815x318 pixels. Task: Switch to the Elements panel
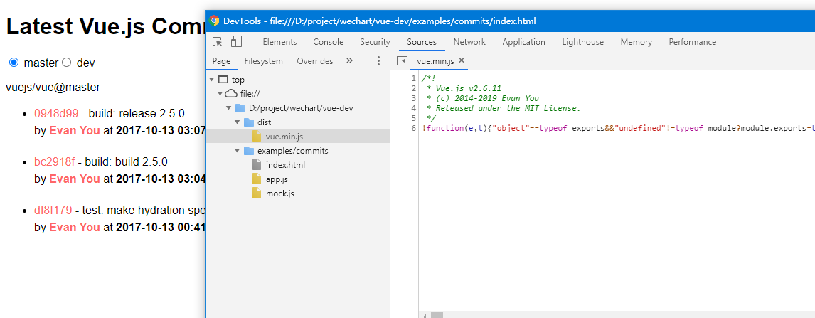279,42
